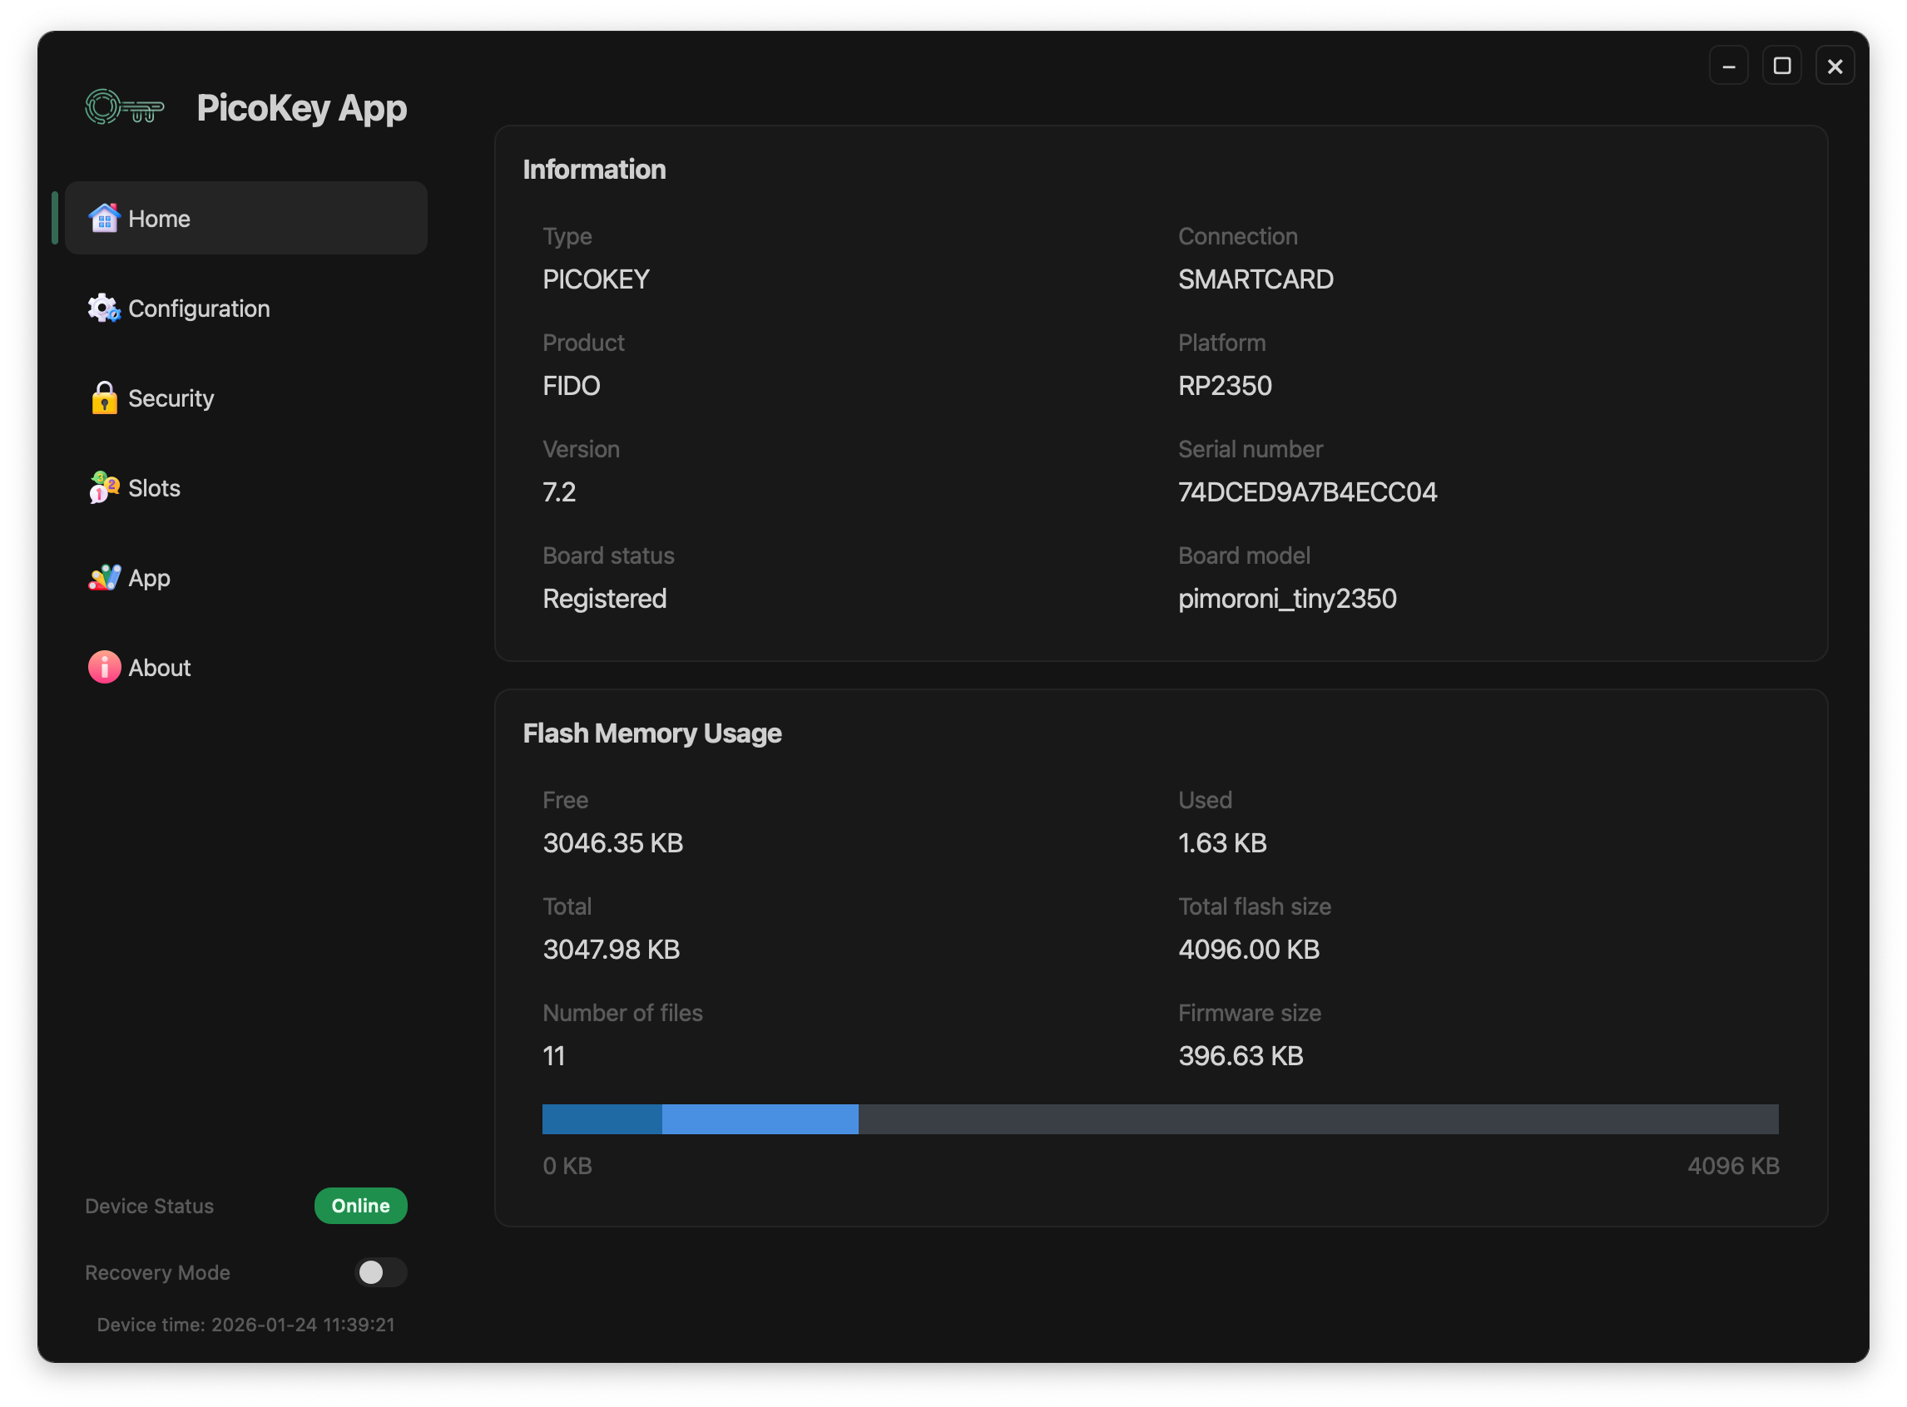The image size is (1907, 1407).
Task: Click the Configuration gear icon
Action: click(104, 309)
